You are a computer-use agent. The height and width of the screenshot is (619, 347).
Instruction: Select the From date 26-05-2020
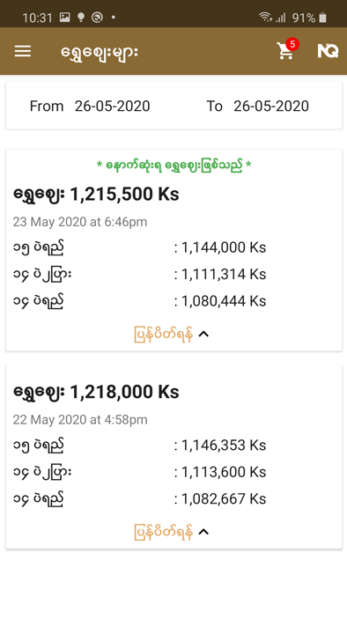(112, 106)
